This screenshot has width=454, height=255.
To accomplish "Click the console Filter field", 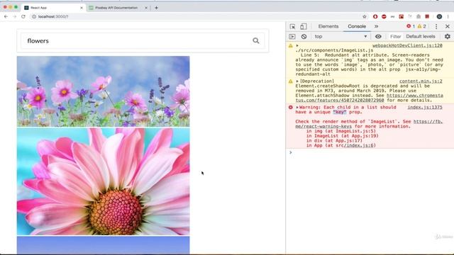I will [x=395, y=36].
